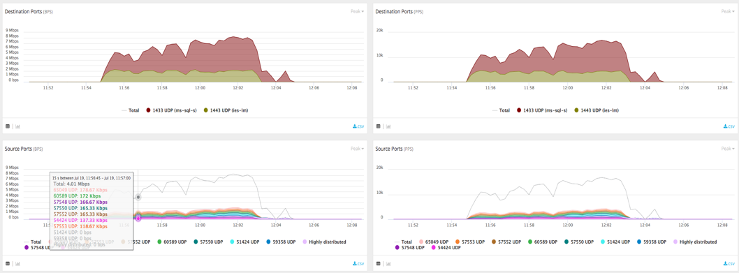Viewport: 739px width, 273px height.
Task: Select chart view icon in Source Ports PPS
Action: [x=388, y=263]
